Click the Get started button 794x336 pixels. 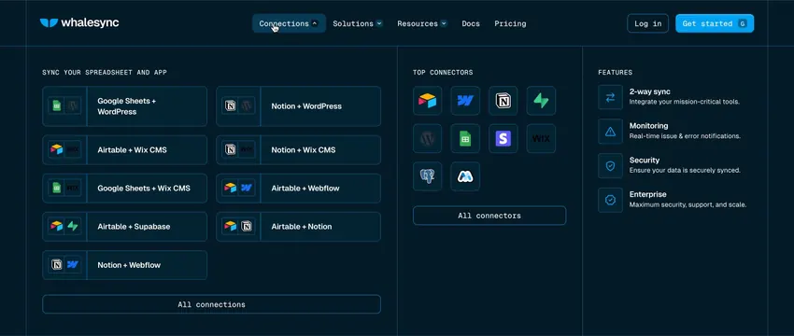(x=715, y=23)
